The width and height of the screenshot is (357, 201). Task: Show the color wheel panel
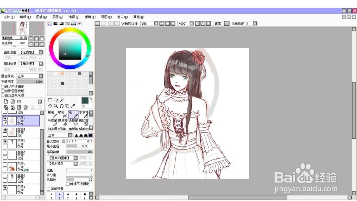click(x=49, y=24)
